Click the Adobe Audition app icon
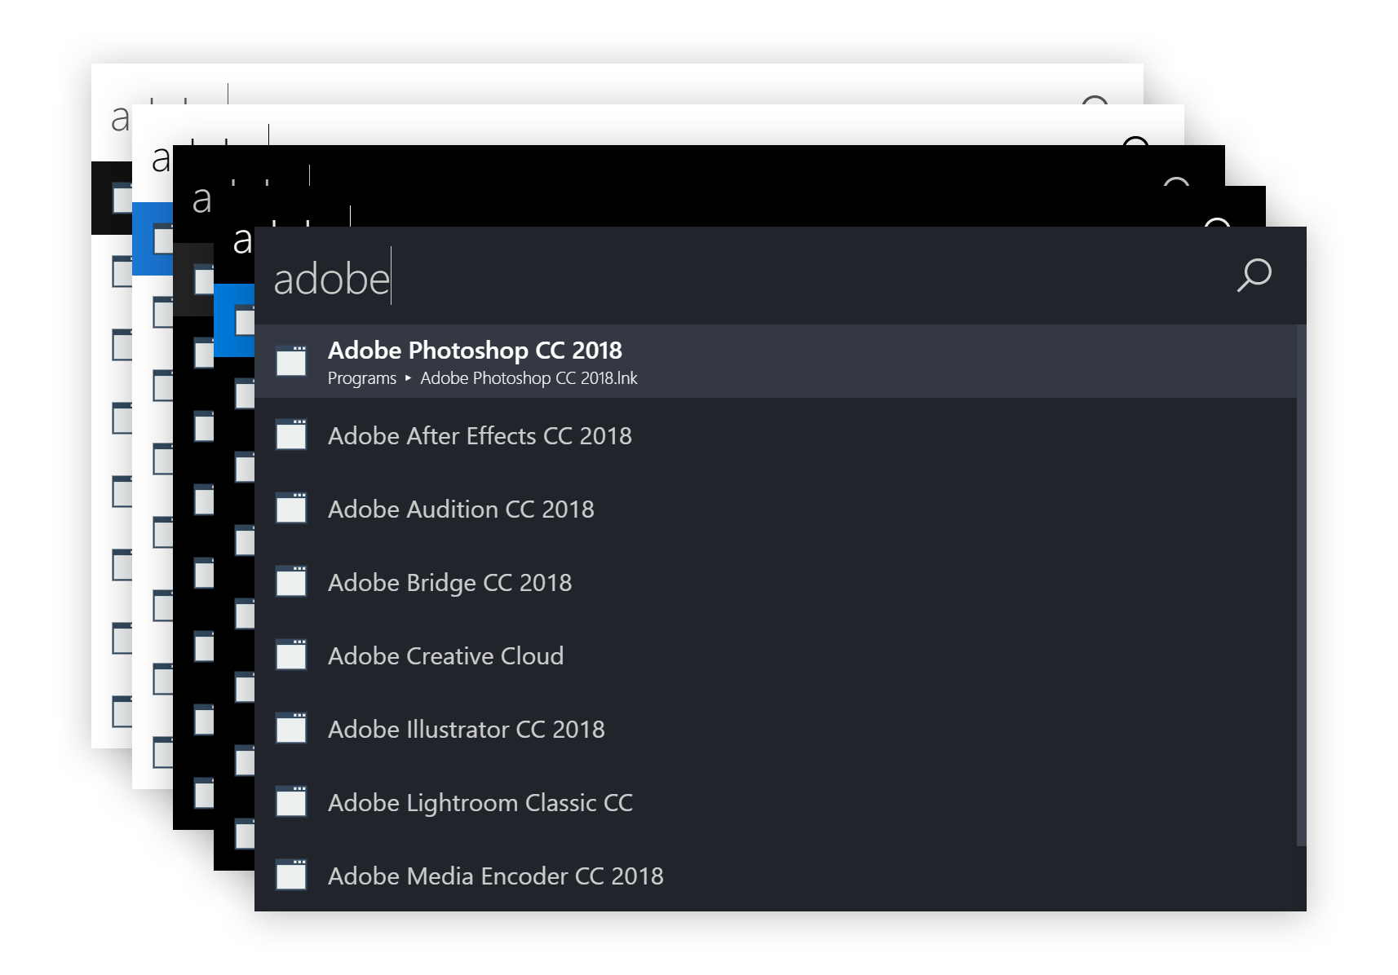Image resolution: width=1398 pixels, height=975 pixels. (x=291, y=508)
